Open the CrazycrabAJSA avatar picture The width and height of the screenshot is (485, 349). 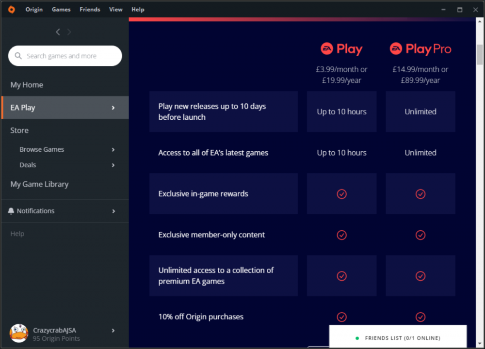[19, 333]
